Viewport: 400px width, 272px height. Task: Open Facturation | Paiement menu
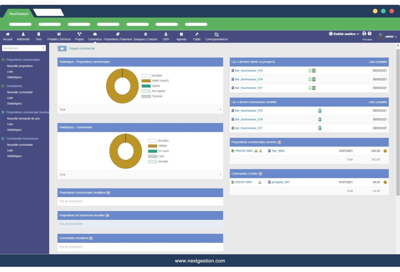[x=118, y=36]
